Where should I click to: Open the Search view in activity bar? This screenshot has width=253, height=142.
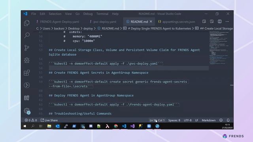[x=27, y=35]
